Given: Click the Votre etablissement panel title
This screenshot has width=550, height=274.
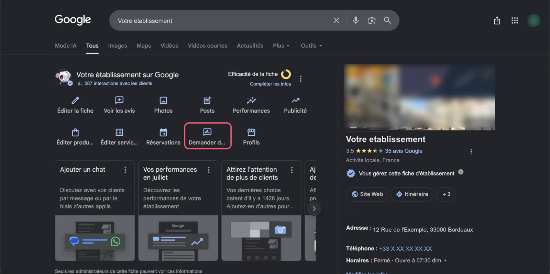Looking at the screenshot, I should point(386,139).
